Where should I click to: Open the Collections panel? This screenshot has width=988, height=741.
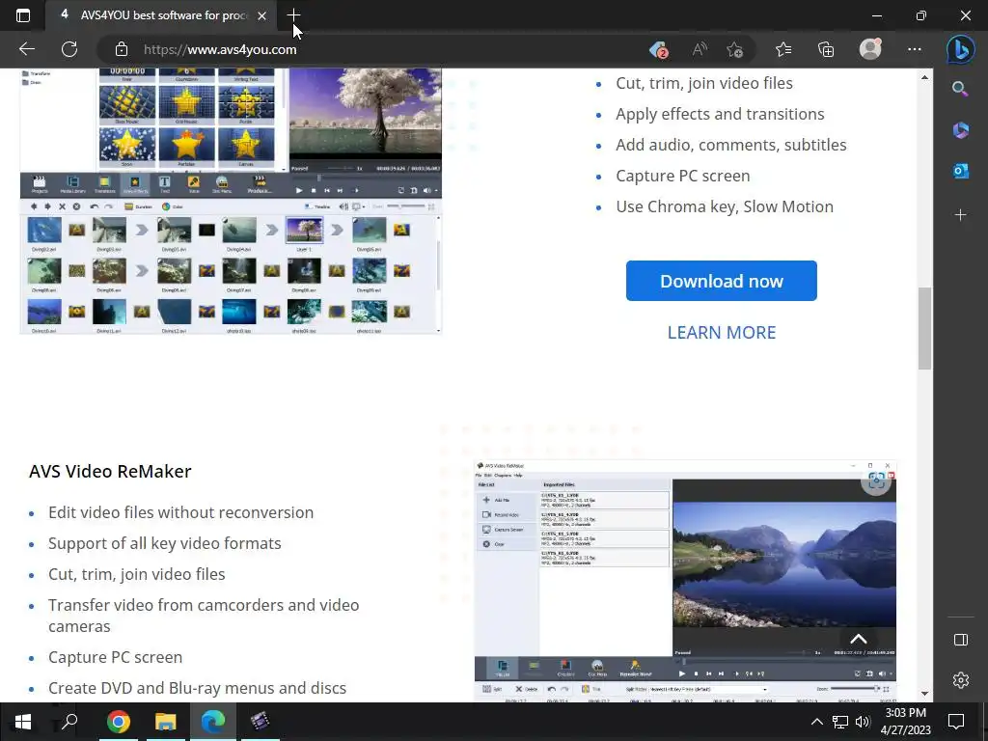[826, 49]
